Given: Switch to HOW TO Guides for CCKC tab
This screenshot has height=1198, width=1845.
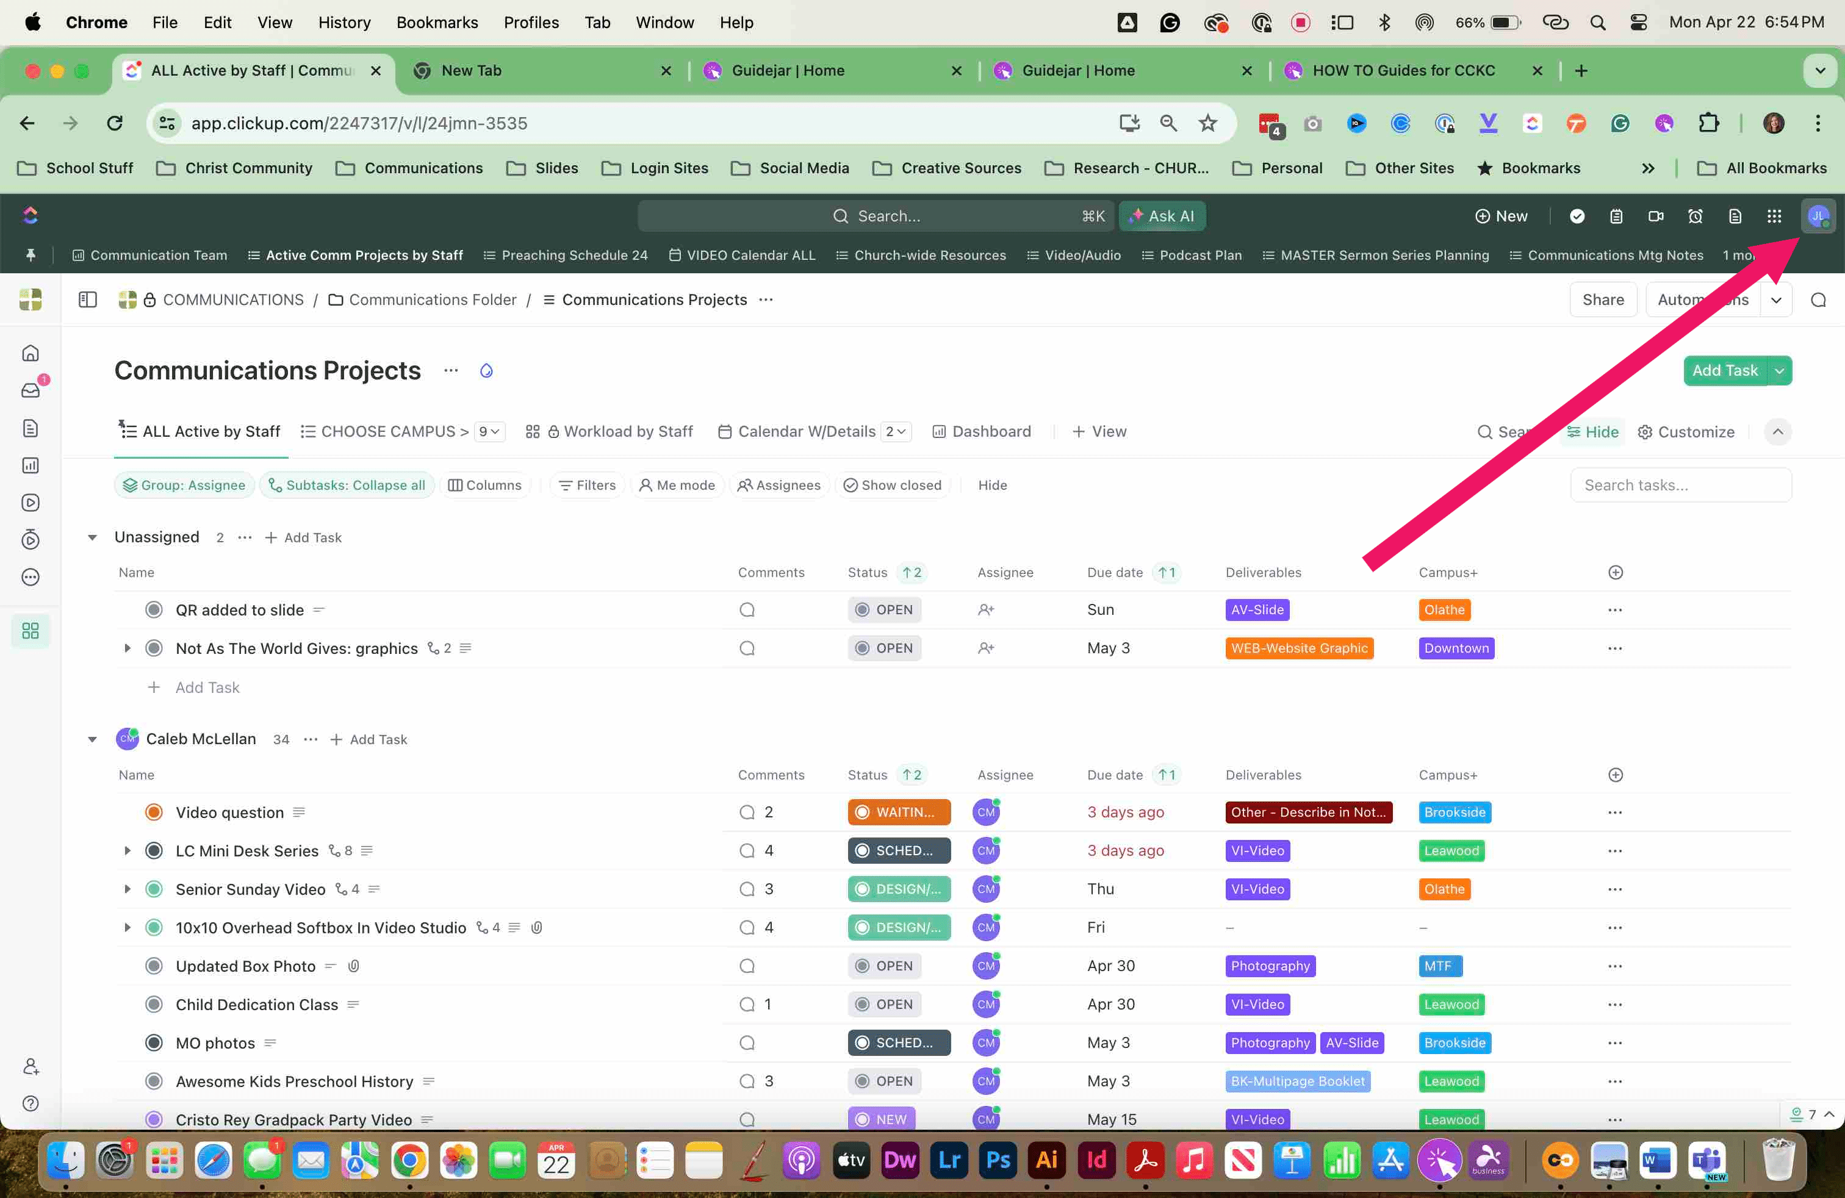Looking at the screenshot, I should point(1403,71).
